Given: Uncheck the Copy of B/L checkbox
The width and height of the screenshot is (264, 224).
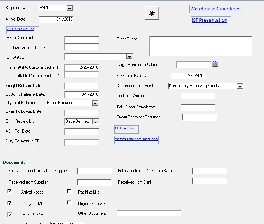Looking at the screenshot, I should tap(10, 203).
